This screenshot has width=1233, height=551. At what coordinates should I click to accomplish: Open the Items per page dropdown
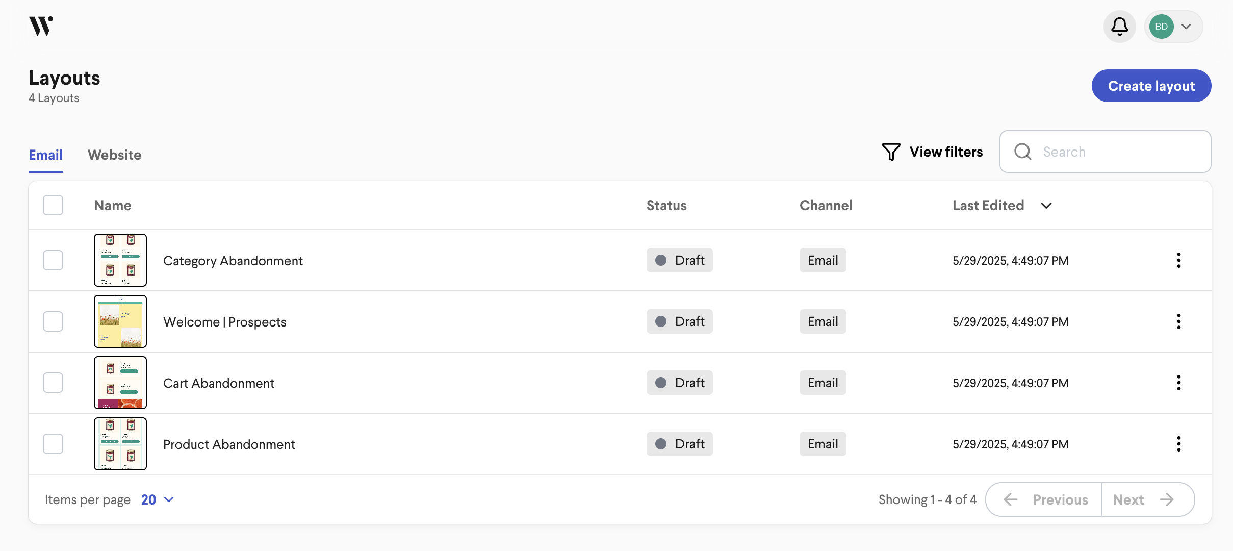[158, 499]
